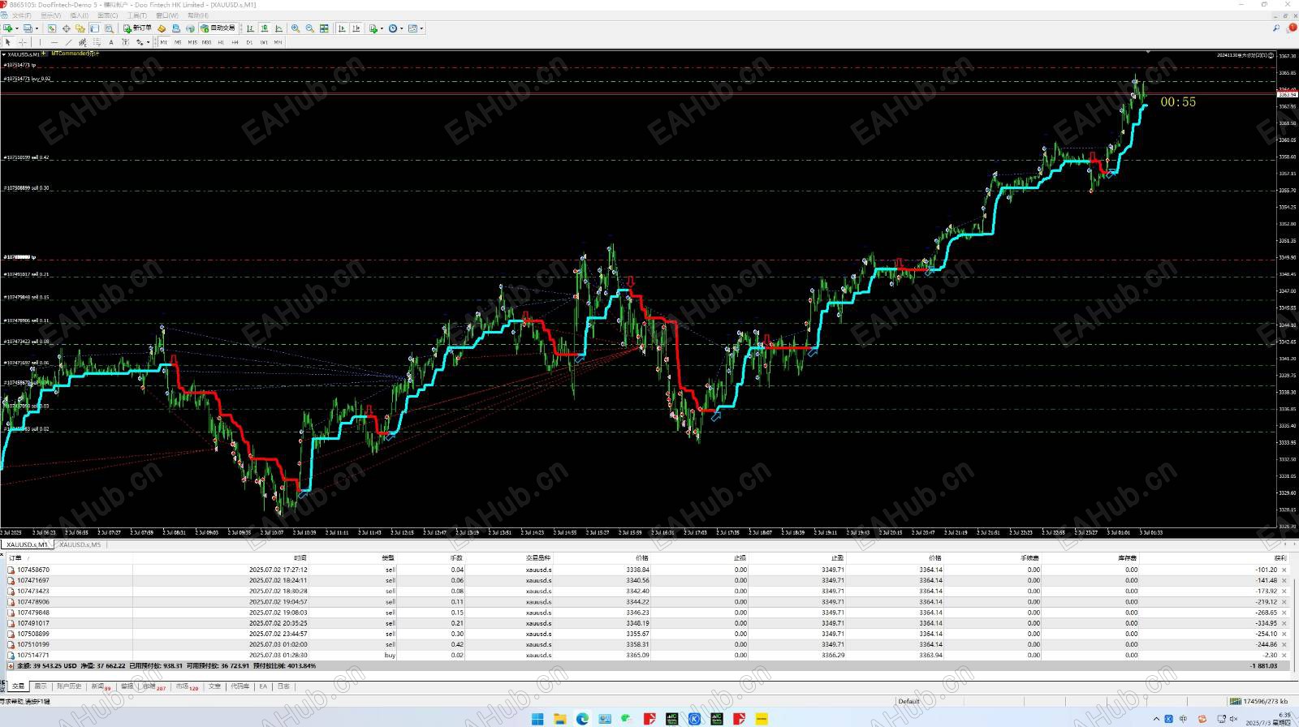Select the crosshair tool
The height and width of the screenshot is (727, 1299).
22,42
